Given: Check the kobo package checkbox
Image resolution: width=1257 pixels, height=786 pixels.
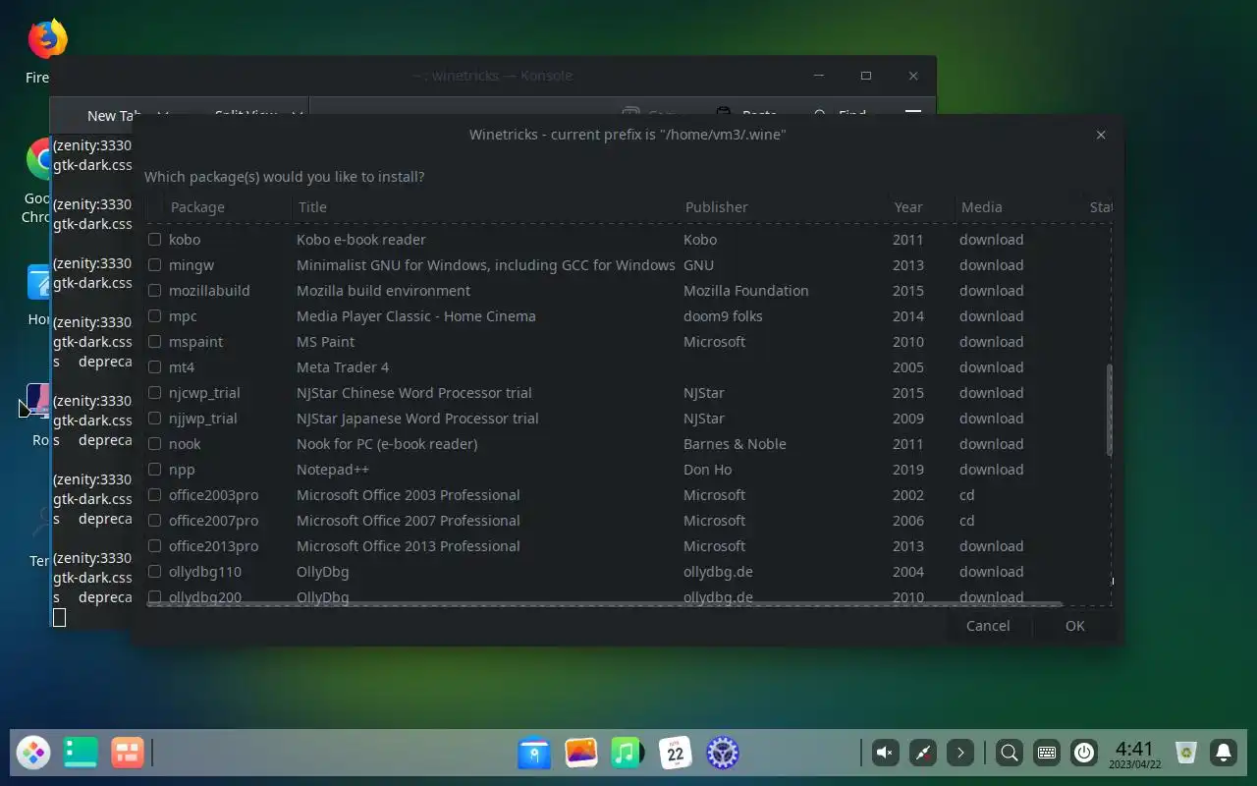Looking at the screenshot, I should pyautogui.click(x=154, y=240).
